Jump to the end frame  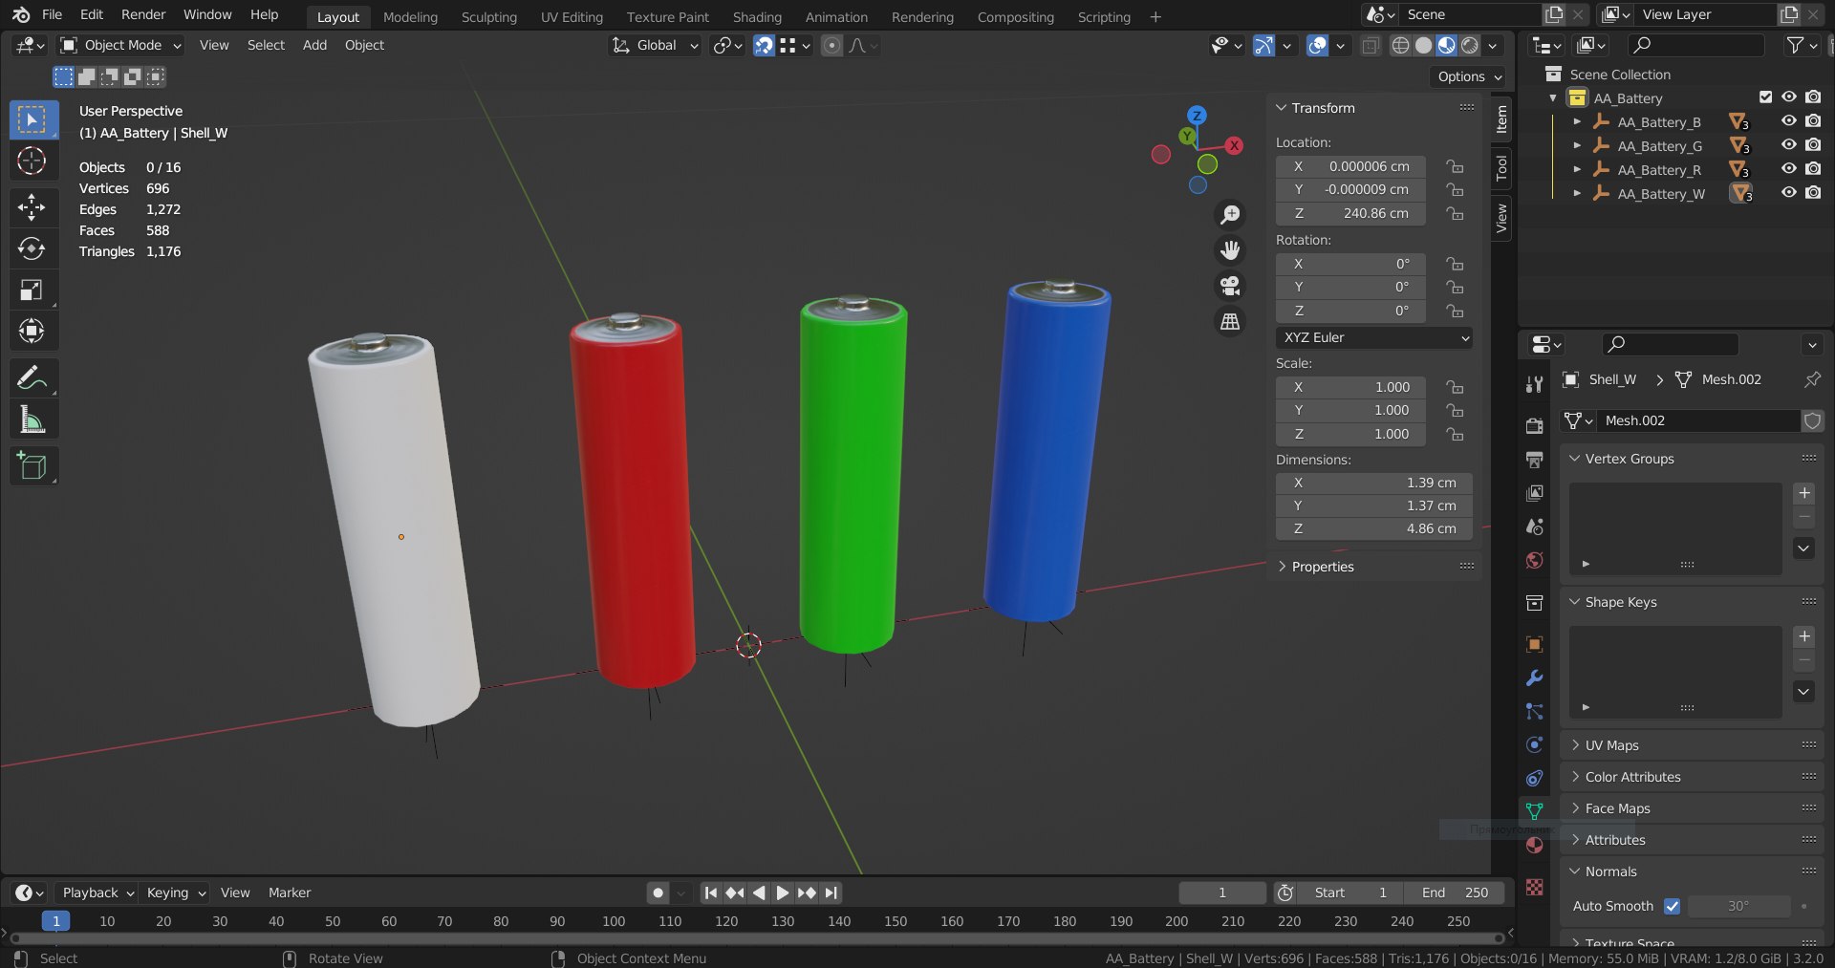(831, 893)
